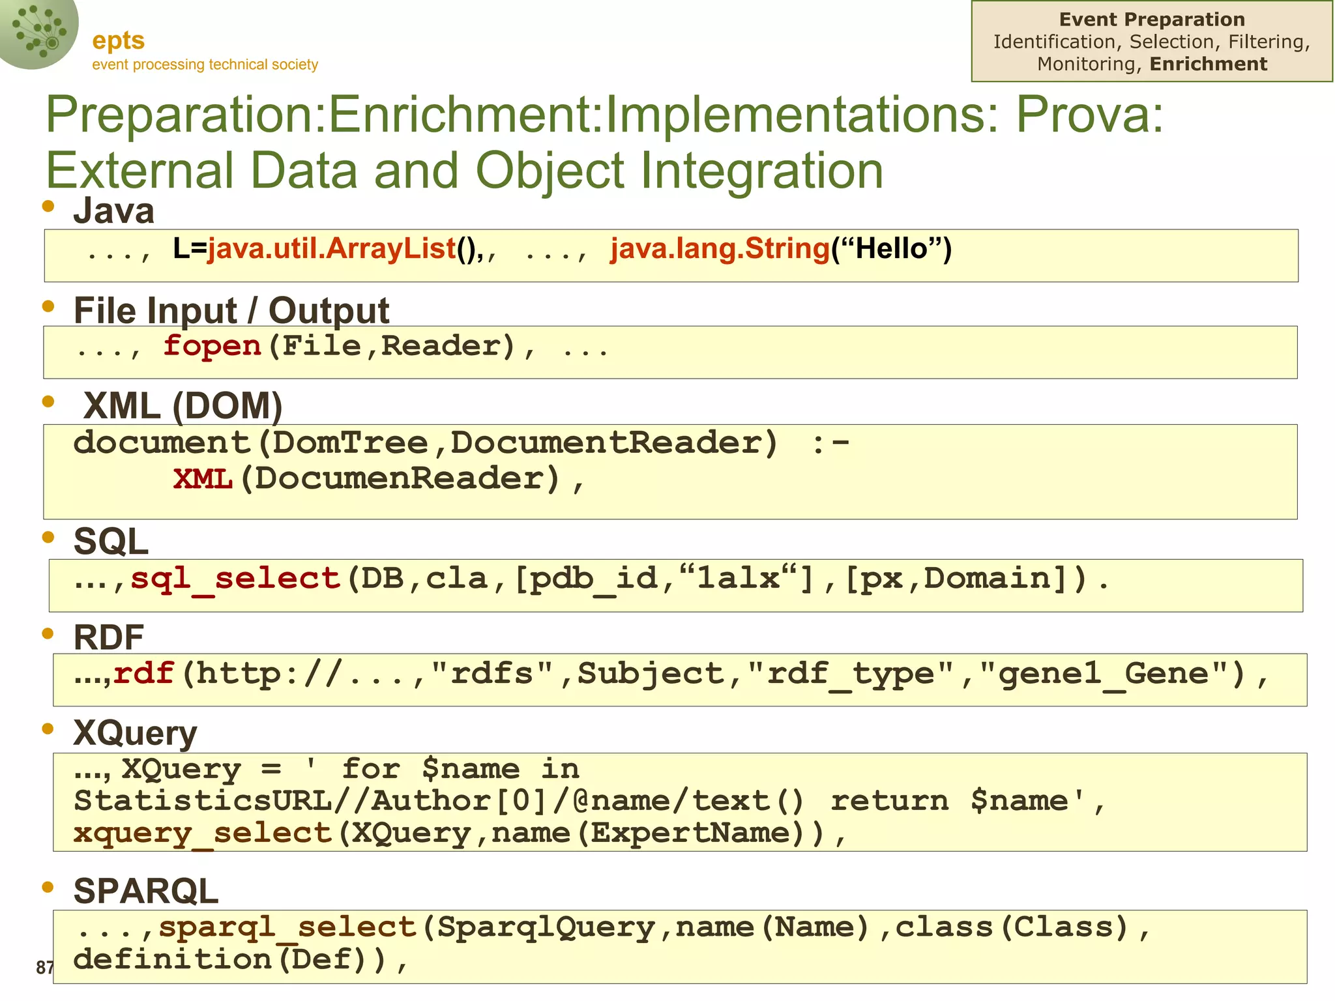Click the bullet beside XQuery heading
1335x1001 pixels.
48,729
